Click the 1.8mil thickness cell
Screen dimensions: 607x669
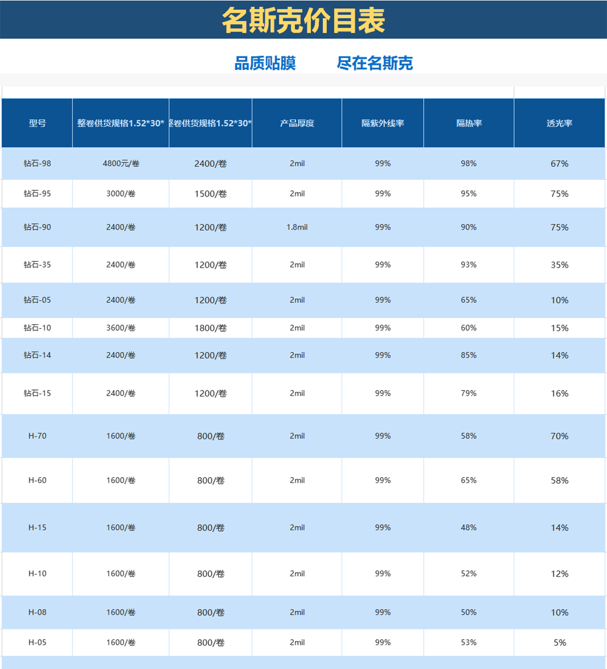297,227
